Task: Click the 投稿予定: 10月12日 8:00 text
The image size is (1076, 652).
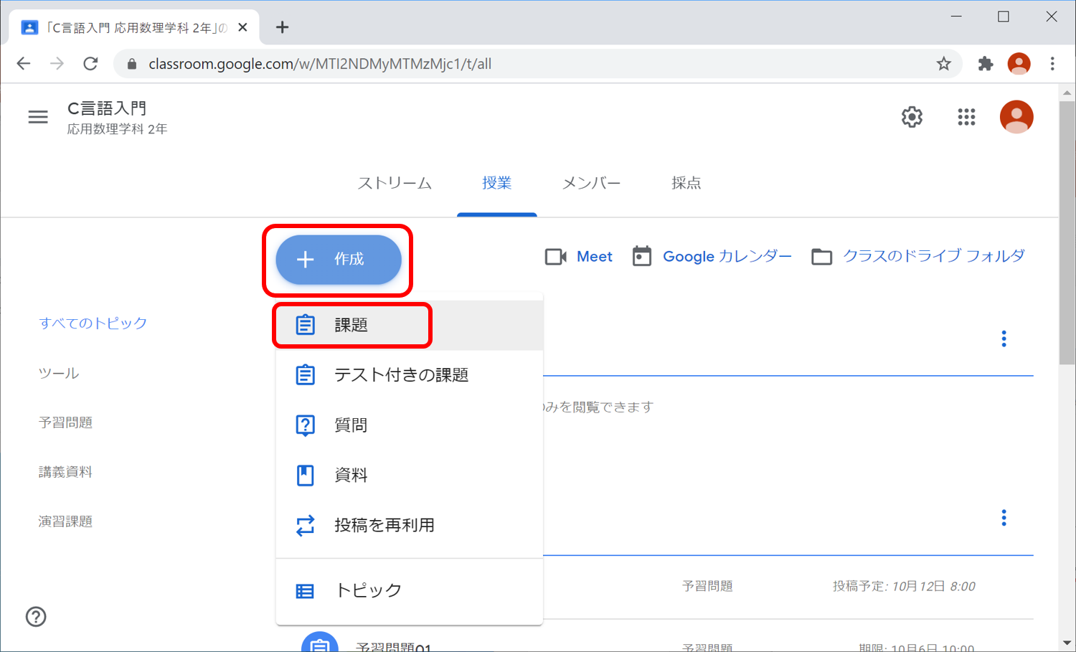Action: point(904,587)
